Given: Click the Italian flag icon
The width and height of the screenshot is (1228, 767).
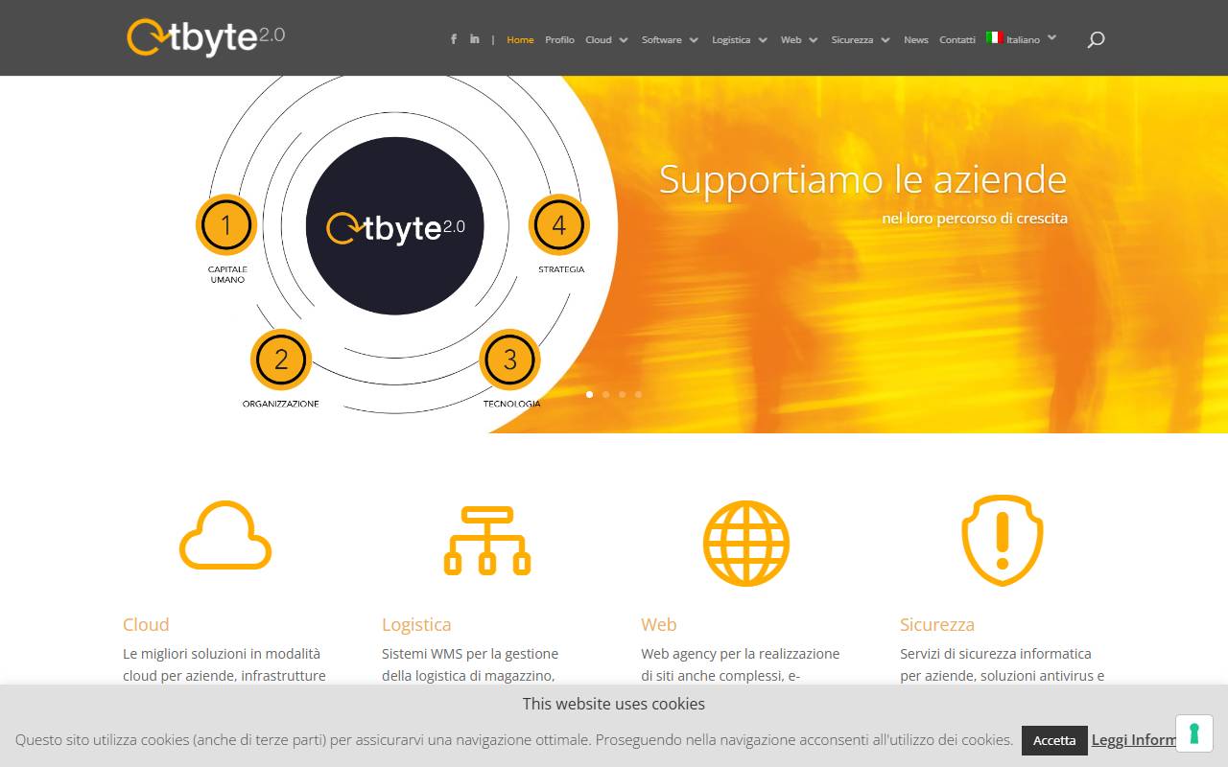Looking at the screenshot, I should (x=995, y=38).
